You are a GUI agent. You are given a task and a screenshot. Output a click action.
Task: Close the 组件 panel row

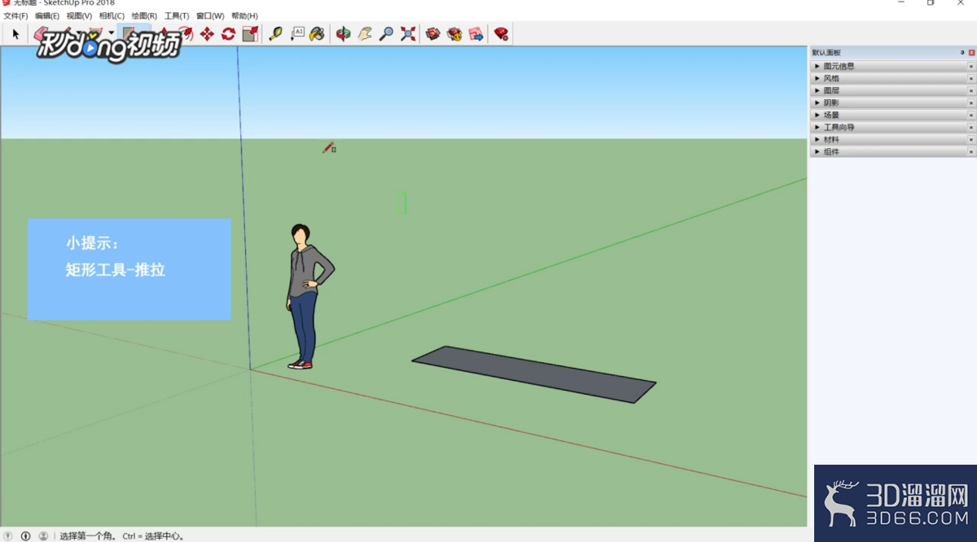(x=971, y=151)
